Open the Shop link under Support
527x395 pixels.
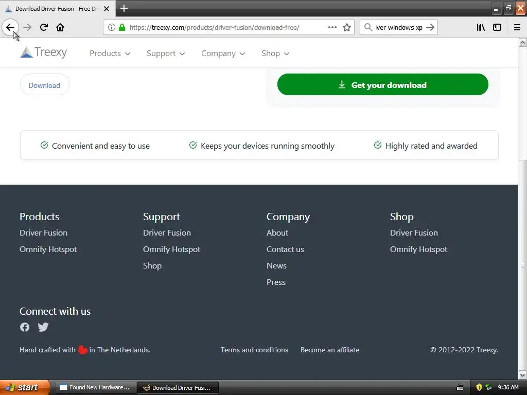click(x=152, y=266)
